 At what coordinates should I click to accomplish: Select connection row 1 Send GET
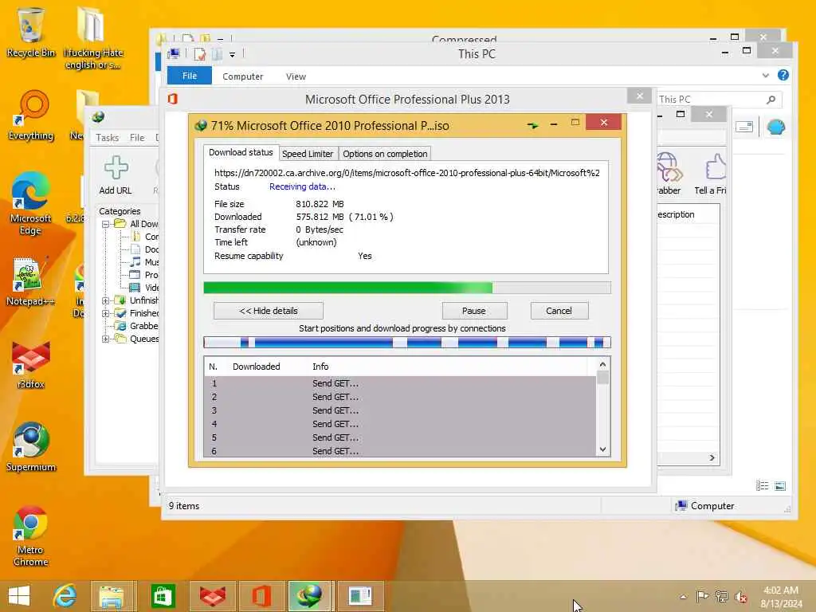[400, 383]
